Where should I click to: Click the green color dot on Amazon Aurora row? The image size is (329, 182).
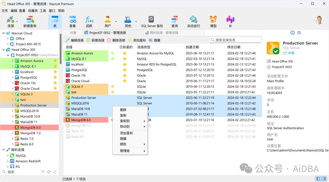coord(113,53)
